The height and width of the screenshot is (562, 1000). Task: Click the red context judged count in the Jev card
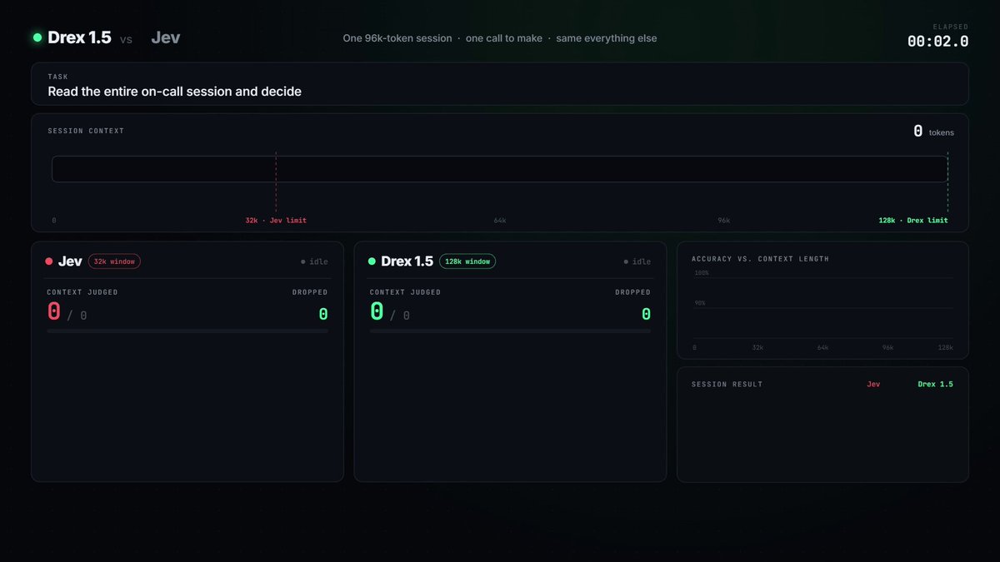(x=54, y=311)
